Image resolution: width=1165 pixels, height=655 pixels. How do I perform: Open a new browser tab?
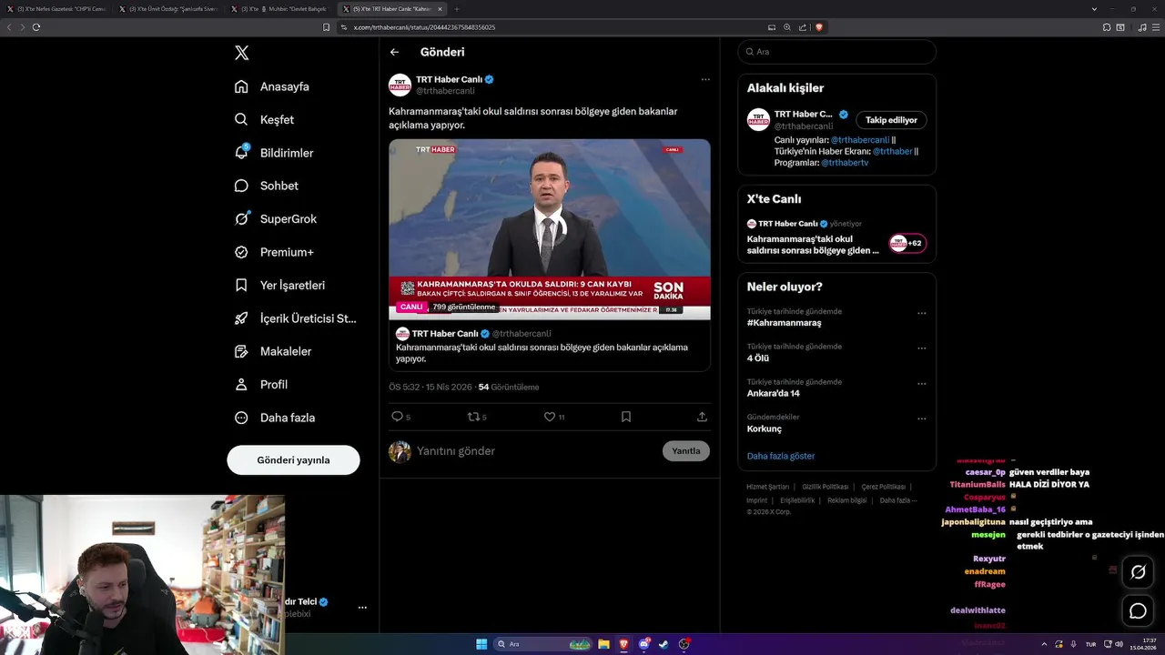point(457,9)
